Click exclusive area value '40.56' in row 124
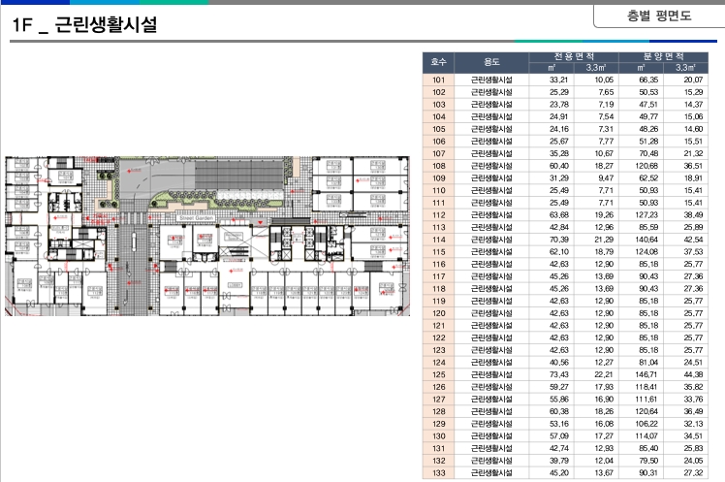 [x=559, y=362]
